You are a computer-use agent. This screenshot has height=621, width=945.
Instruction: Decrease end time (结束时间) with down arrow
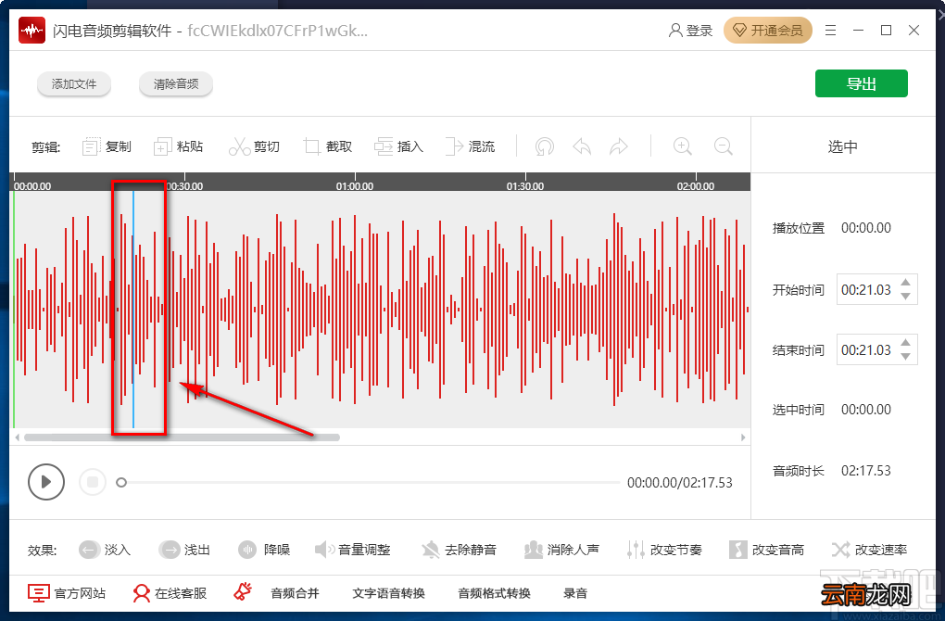tap(905, 356)
